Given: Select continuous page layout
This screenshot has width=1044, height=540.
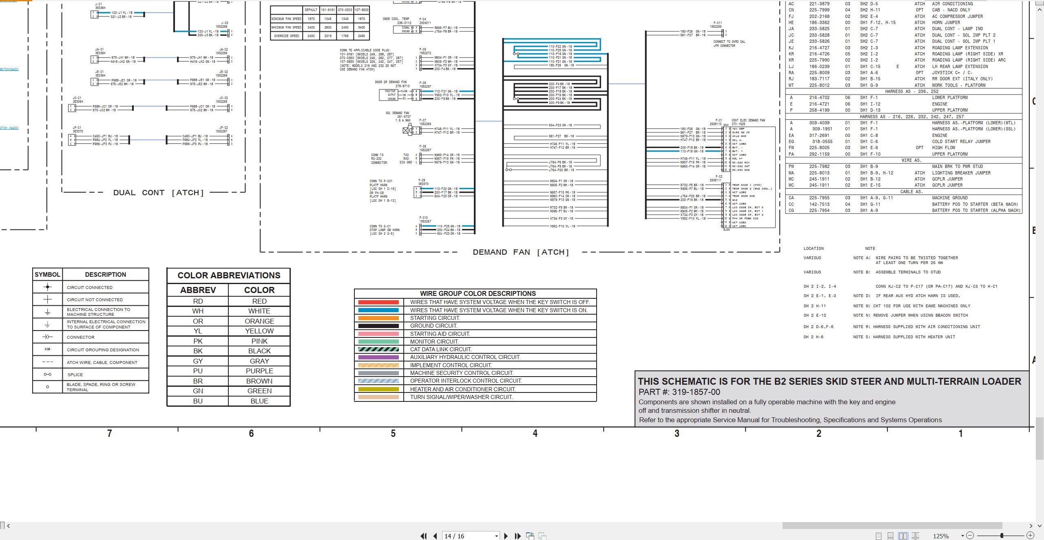Looking at the screenshot, I should click(891, 536).
